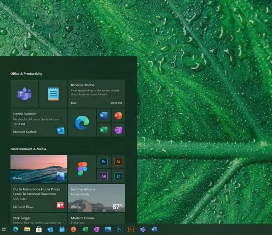Open Outlook from the taskbar
The width and height of the screenshot is (272, 235).
point(50,229)
